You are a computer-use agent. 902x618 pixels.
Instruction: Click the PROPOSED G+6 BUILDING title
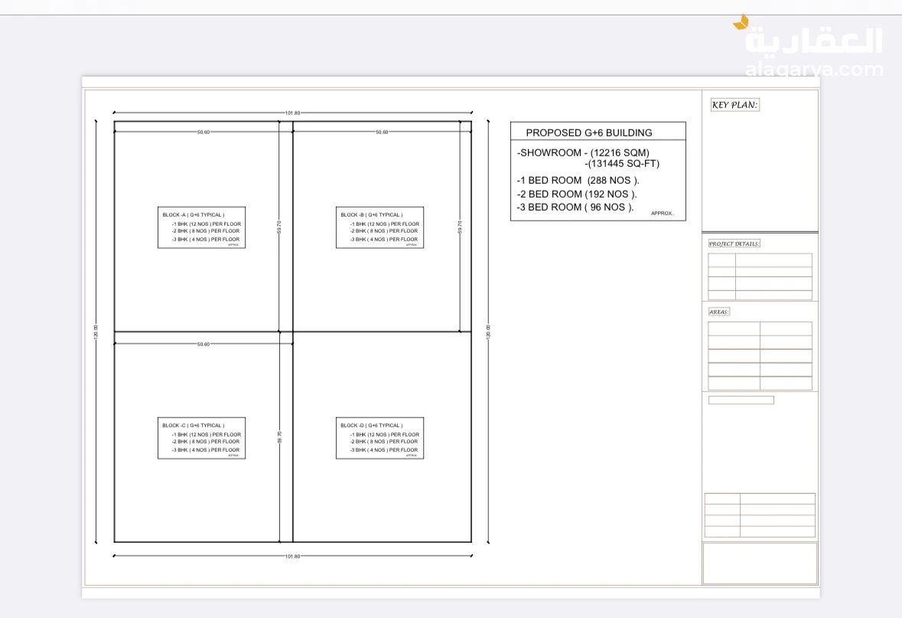click(x=588, y=132)
